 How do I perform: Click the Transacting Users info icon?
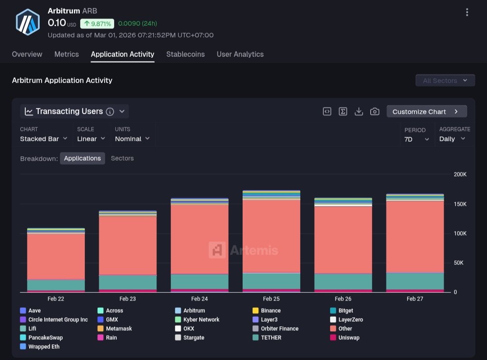[110, 111]
